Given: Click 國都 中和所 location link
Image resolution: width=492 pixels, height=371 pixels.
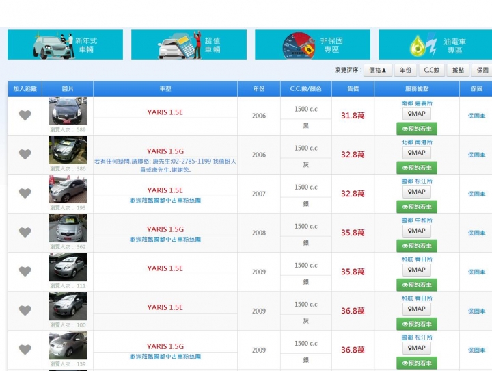Looking at the screenshot, I should [417, 220].
